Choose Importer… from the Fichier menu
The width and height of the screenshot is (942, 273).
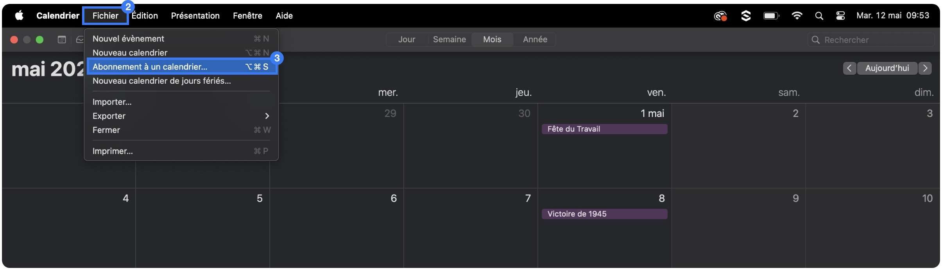tap(181, 102)
